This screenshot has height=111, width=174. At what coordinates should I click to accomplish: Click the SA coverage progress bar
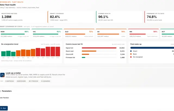pos(111,34)
